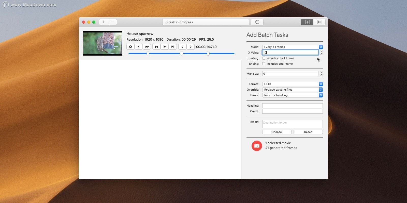Toggle slow-motion turtle playback
The image size is (407, 203).
[147, 47]
